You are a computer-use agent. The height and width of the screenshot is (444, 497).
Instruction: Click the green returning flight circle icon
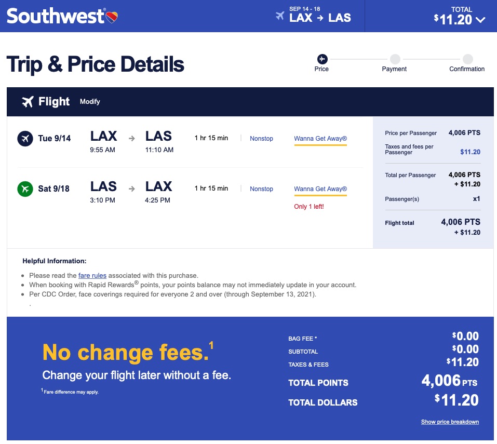pyautogui.click(x=25, y=189)
